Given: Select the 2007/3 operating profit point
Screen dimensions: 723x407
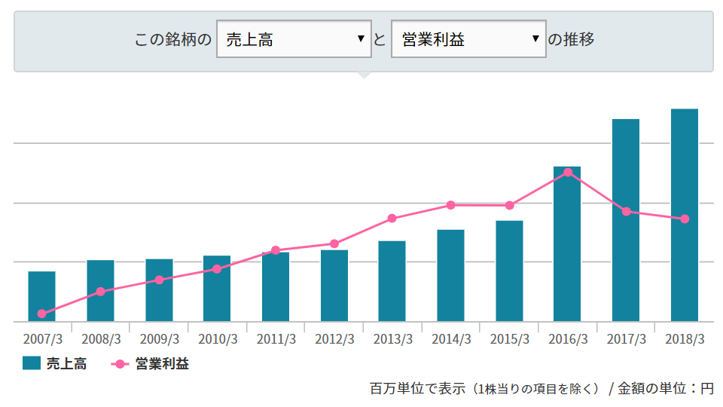Looking at the screenshot, I should (x=41, y=314).
